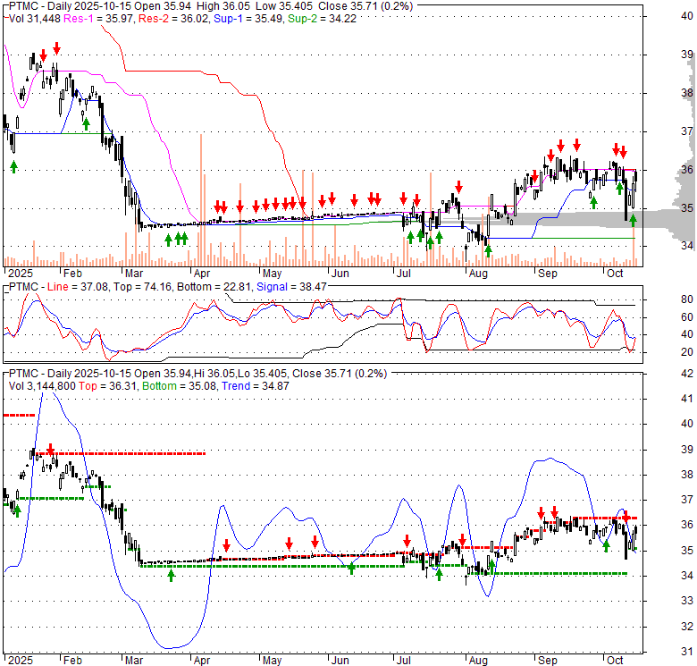Click price label 42 on bottom chart axis
The height and width of the screenshot is (666, 697).
[687, 374]
